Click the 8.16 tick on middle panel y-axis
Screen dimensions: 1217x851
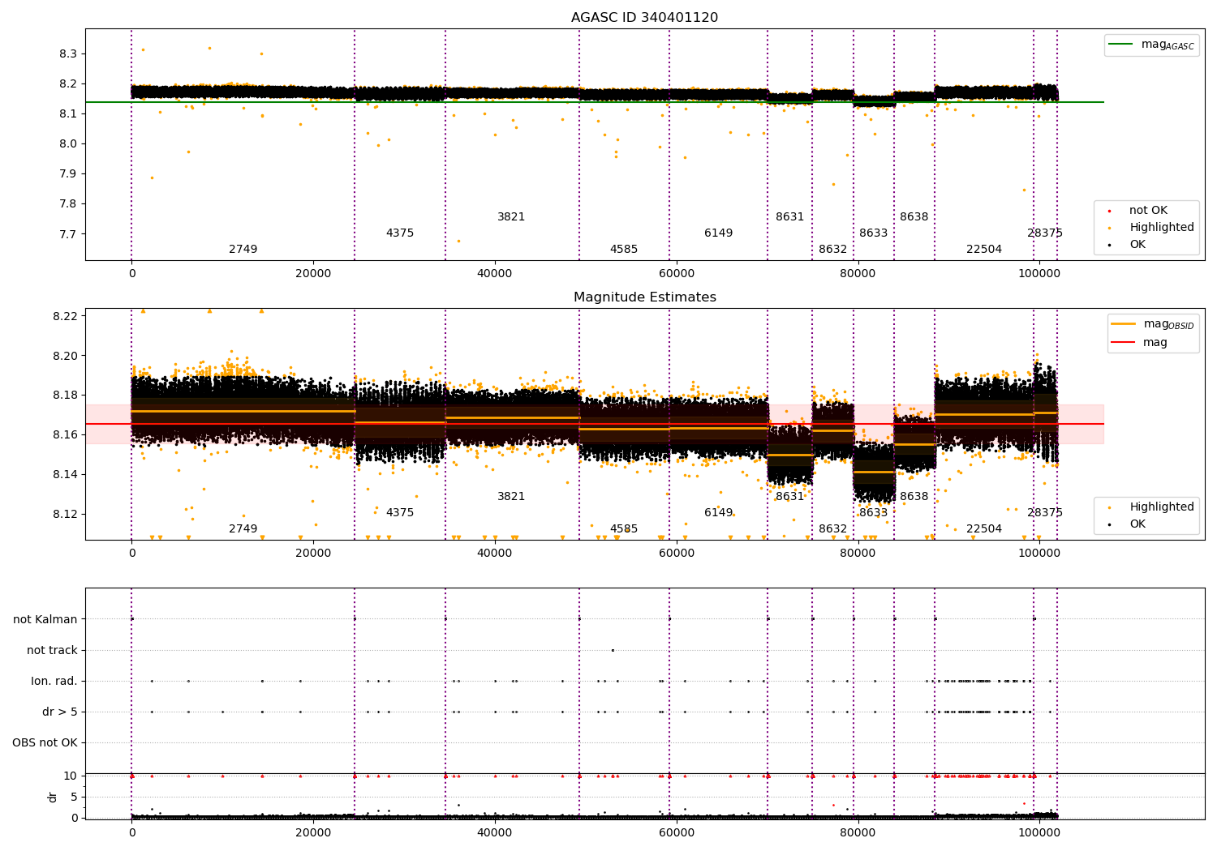tap(65, 435)
